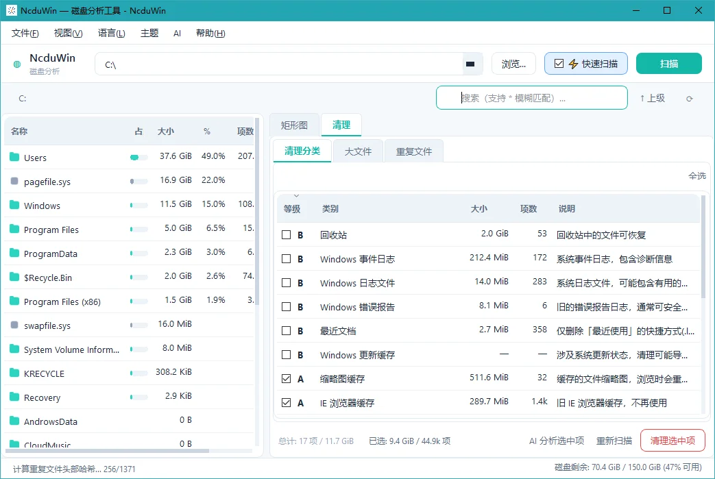Uncheck the IE 浏览器缓存 checkbox
715x479 pixels.
coord(287,402)
